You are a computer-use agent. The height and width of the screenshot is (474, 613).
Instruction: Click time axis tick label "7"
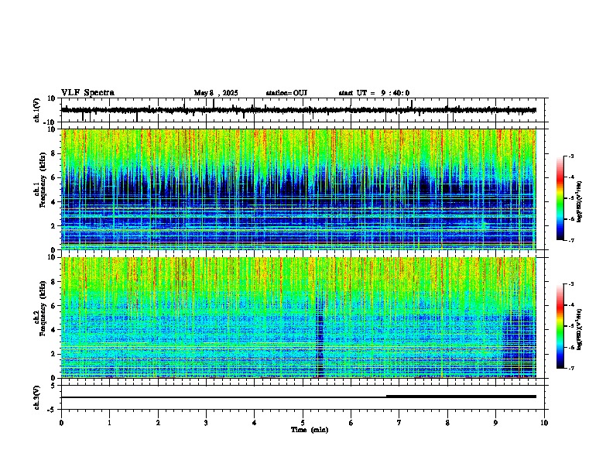click(399, 423)
